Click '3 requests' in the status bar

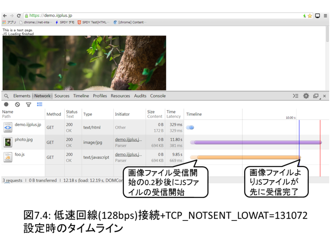(x=12, y=180)
